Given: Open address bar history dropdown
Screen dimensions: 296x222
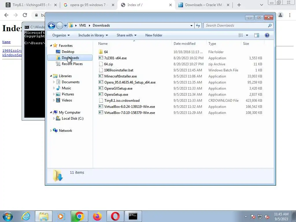Looking at the screenshot, I should pyautogui.click(x=191, y=25).
